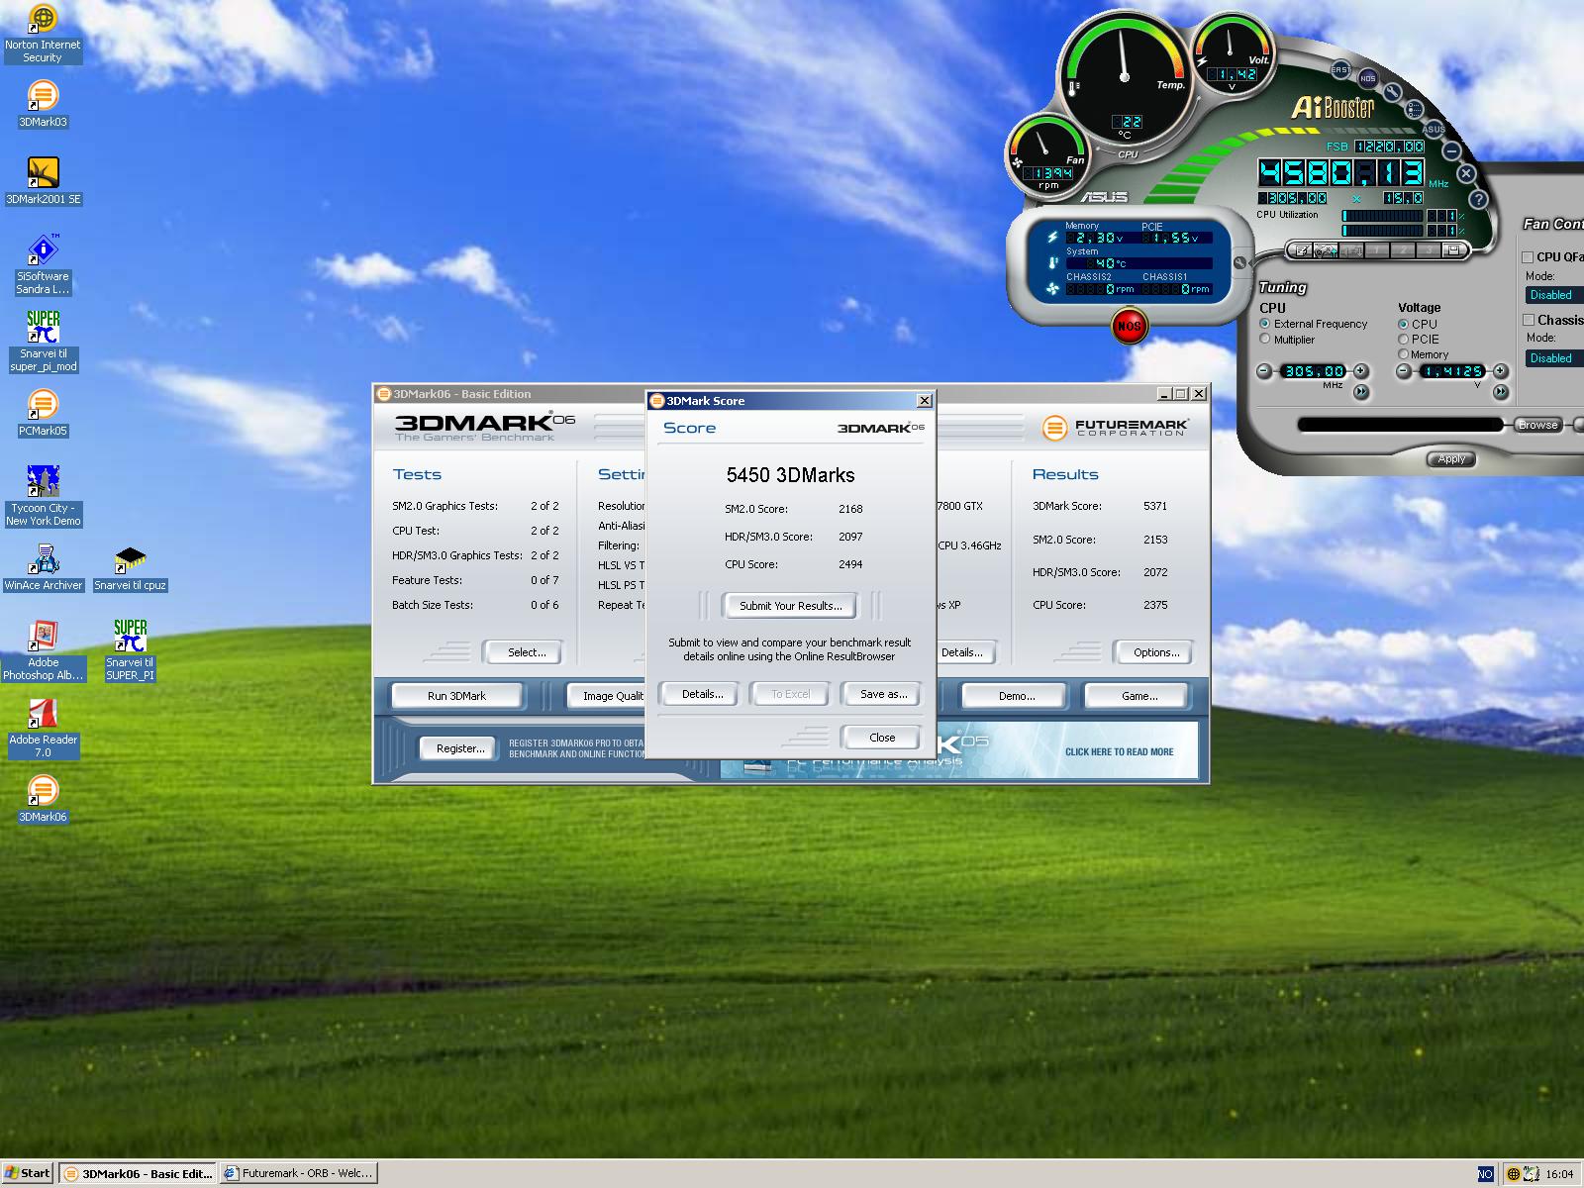This screenshot has height=1188, width=1584.
Task: Increase voltage with plus button
Action: click(x=1500, y=371)
